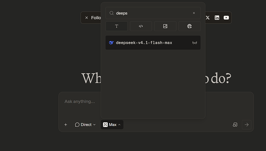Open the LinkedIn social link
The height and width of the screenshot is (151, 266).
[x=217, y=18]
